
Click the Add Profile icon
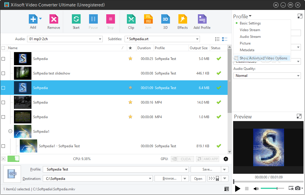[202, 22]
